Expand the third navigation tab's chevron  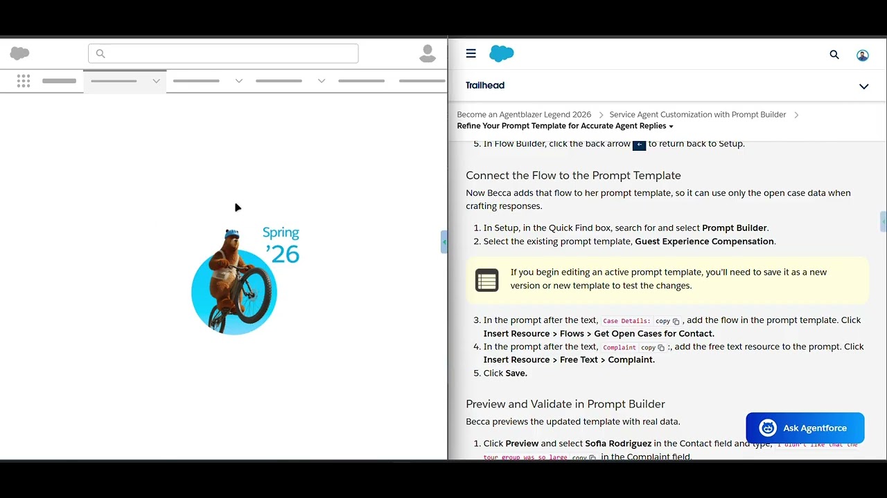pyautogui.click(x=321, y=81)
